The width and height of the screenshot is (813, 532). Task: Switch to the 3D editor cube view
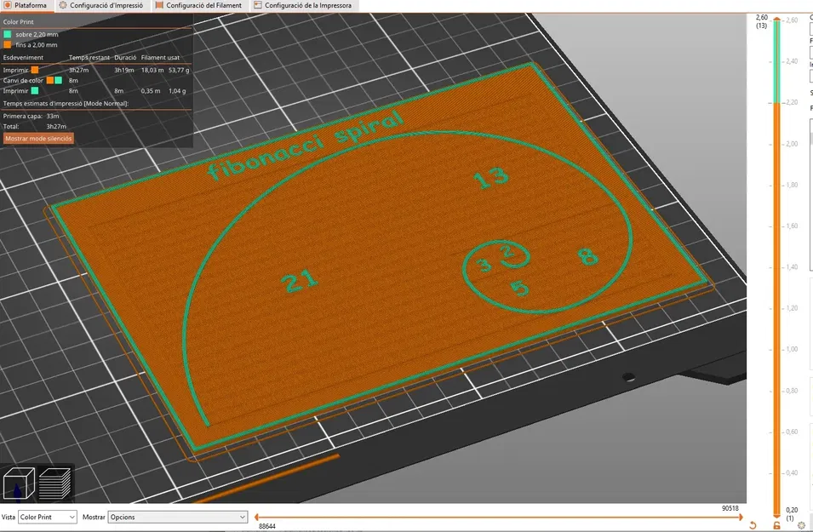19,483
